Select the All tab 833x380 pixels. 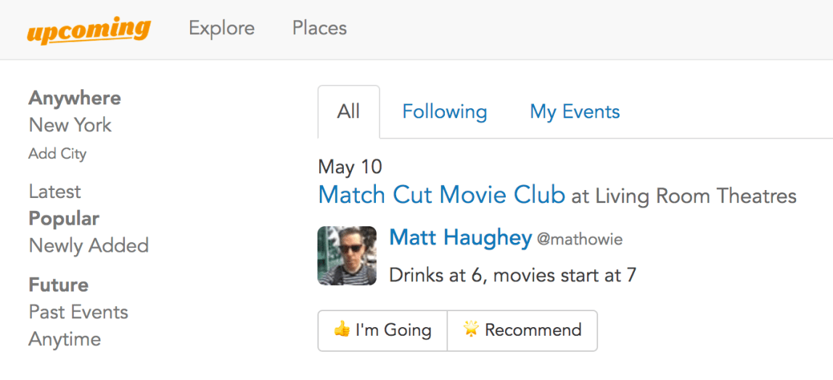(348, 112)
